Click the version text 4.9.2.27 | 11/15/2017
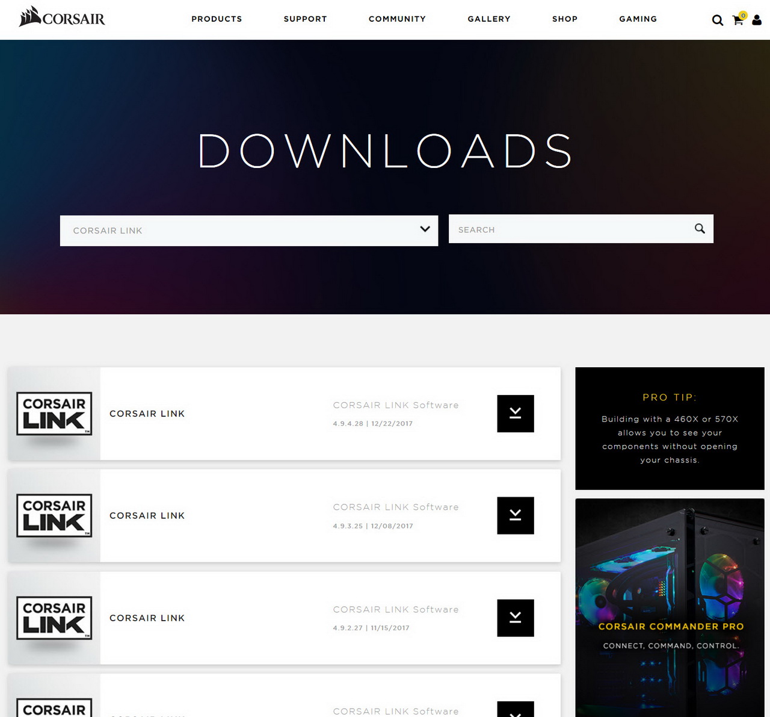 (371, 628)
